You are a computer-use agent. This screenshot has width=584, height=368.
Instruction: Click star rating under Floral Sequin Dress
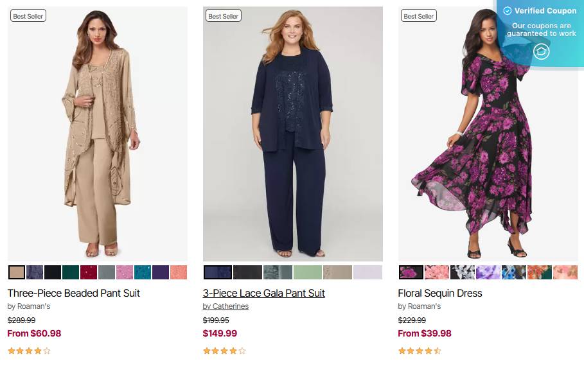(420, 351)
